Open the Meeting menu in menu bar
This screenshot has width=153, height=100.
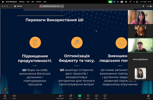[22, 2]
